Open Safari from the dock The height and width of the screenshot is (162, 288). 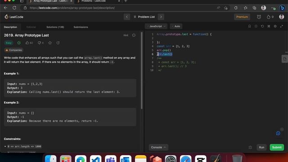point(185,159)
